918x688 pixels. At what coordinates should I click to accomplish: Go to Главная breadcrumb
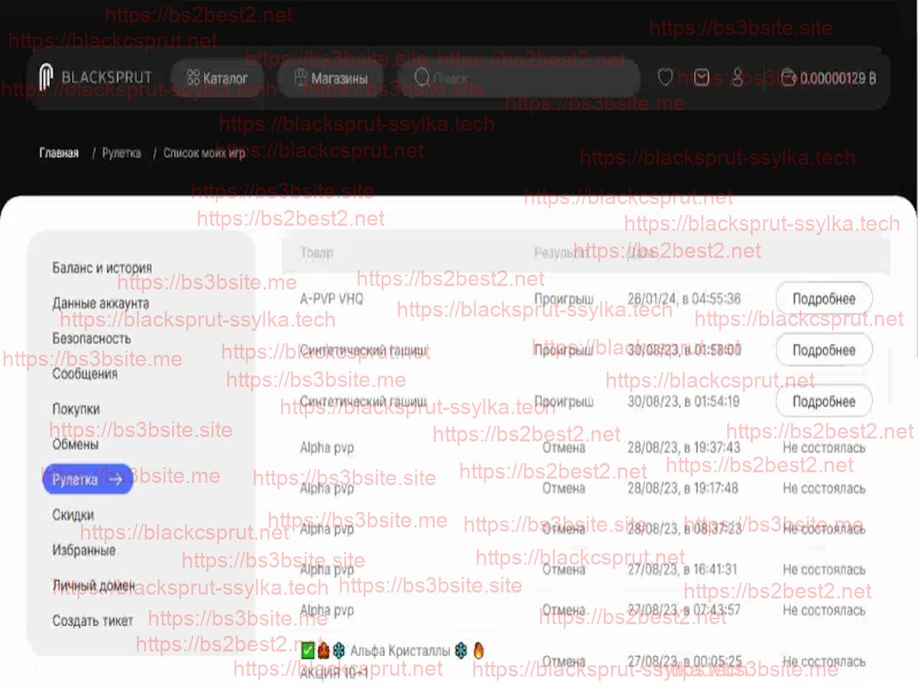(59, 153)
